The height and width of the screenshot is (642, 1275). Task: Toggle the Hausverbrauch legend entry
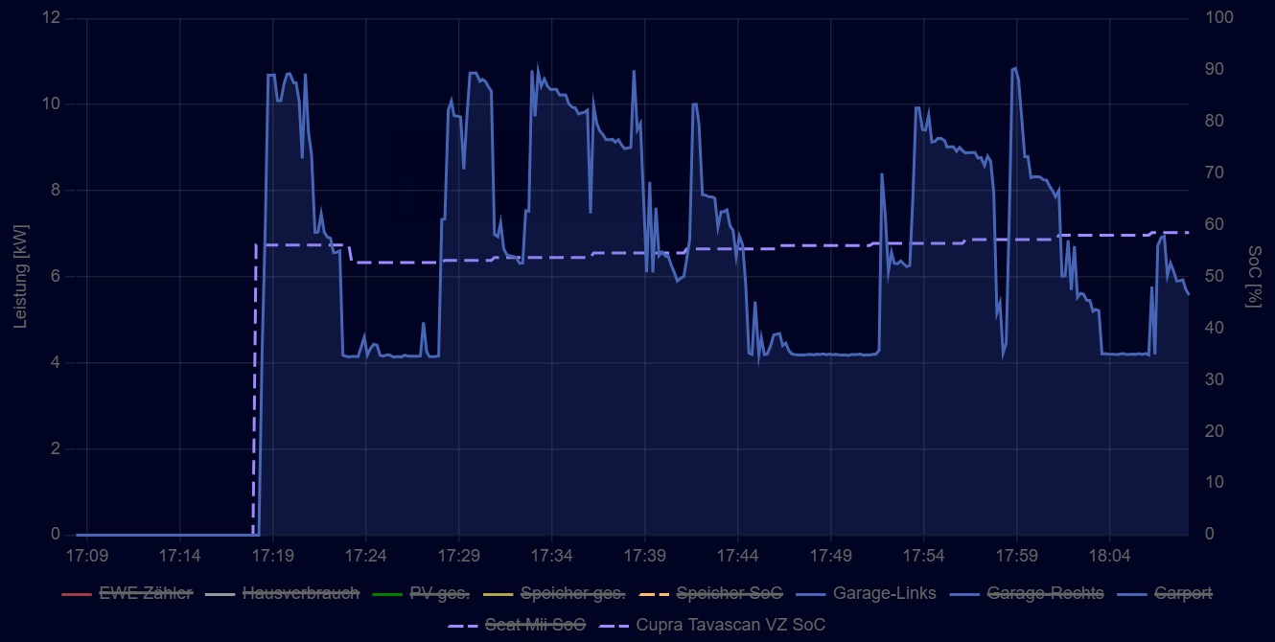click(x=282, y=593)
